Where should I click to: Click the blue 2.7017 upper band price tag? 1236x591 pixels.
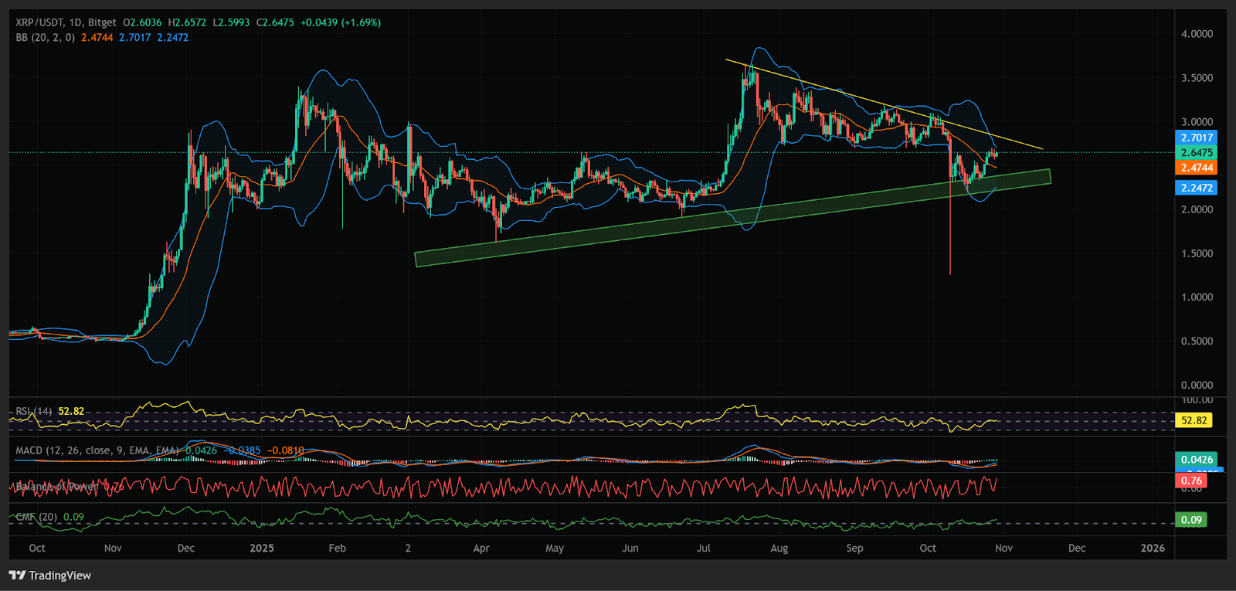(x=1196, y=138)
